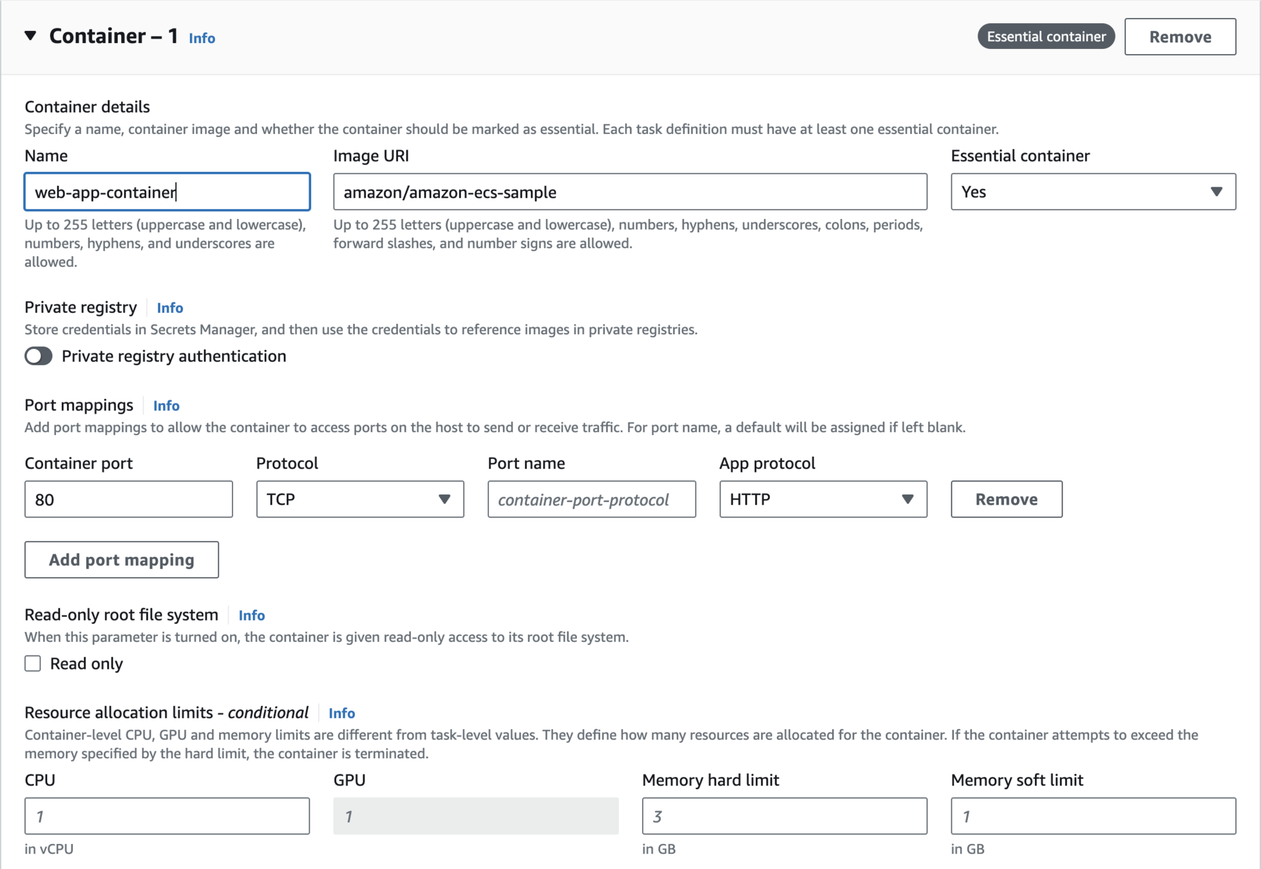Open Resource allocation limits Info link
This screenshot has height=869, width=1261.
point(341,713)
